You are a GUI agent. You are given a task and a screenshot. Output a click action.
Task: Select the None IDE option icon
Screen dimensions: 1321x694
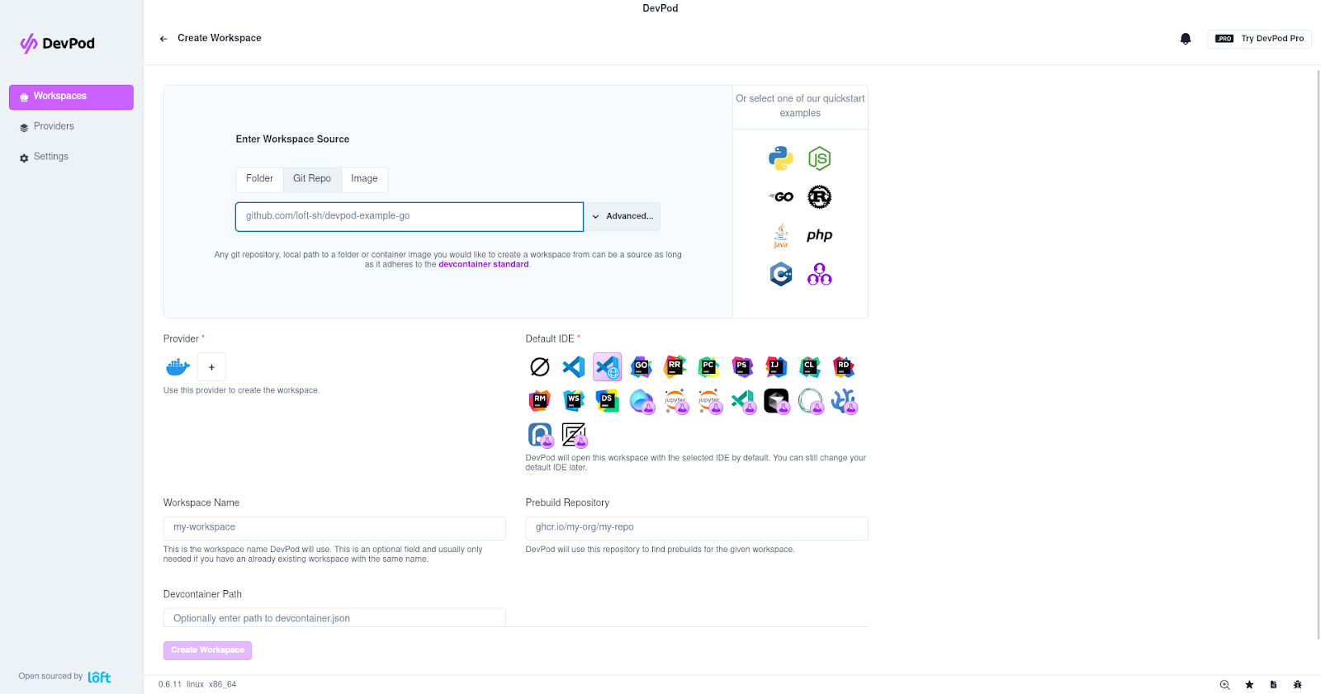540,366
